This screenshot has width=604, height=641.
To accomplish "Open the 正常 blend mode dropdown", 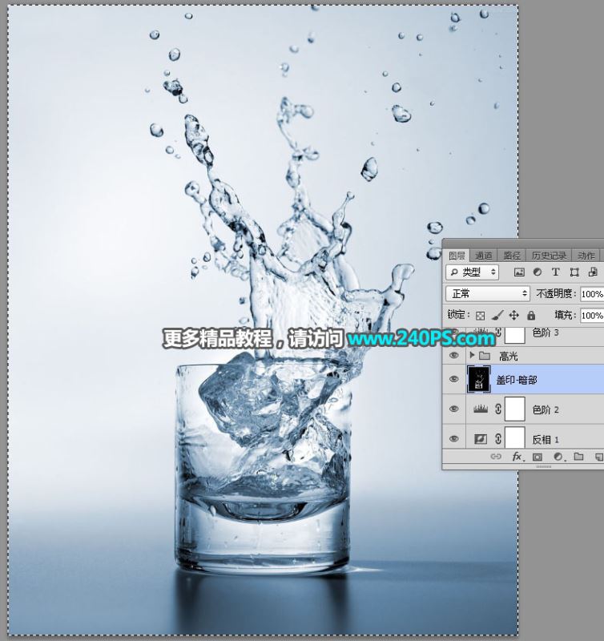I will tap(488, 293).
